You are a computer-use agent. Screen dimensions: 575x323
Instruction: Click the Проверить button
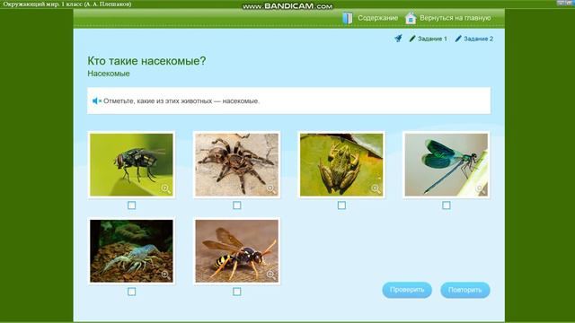(407, 290)
